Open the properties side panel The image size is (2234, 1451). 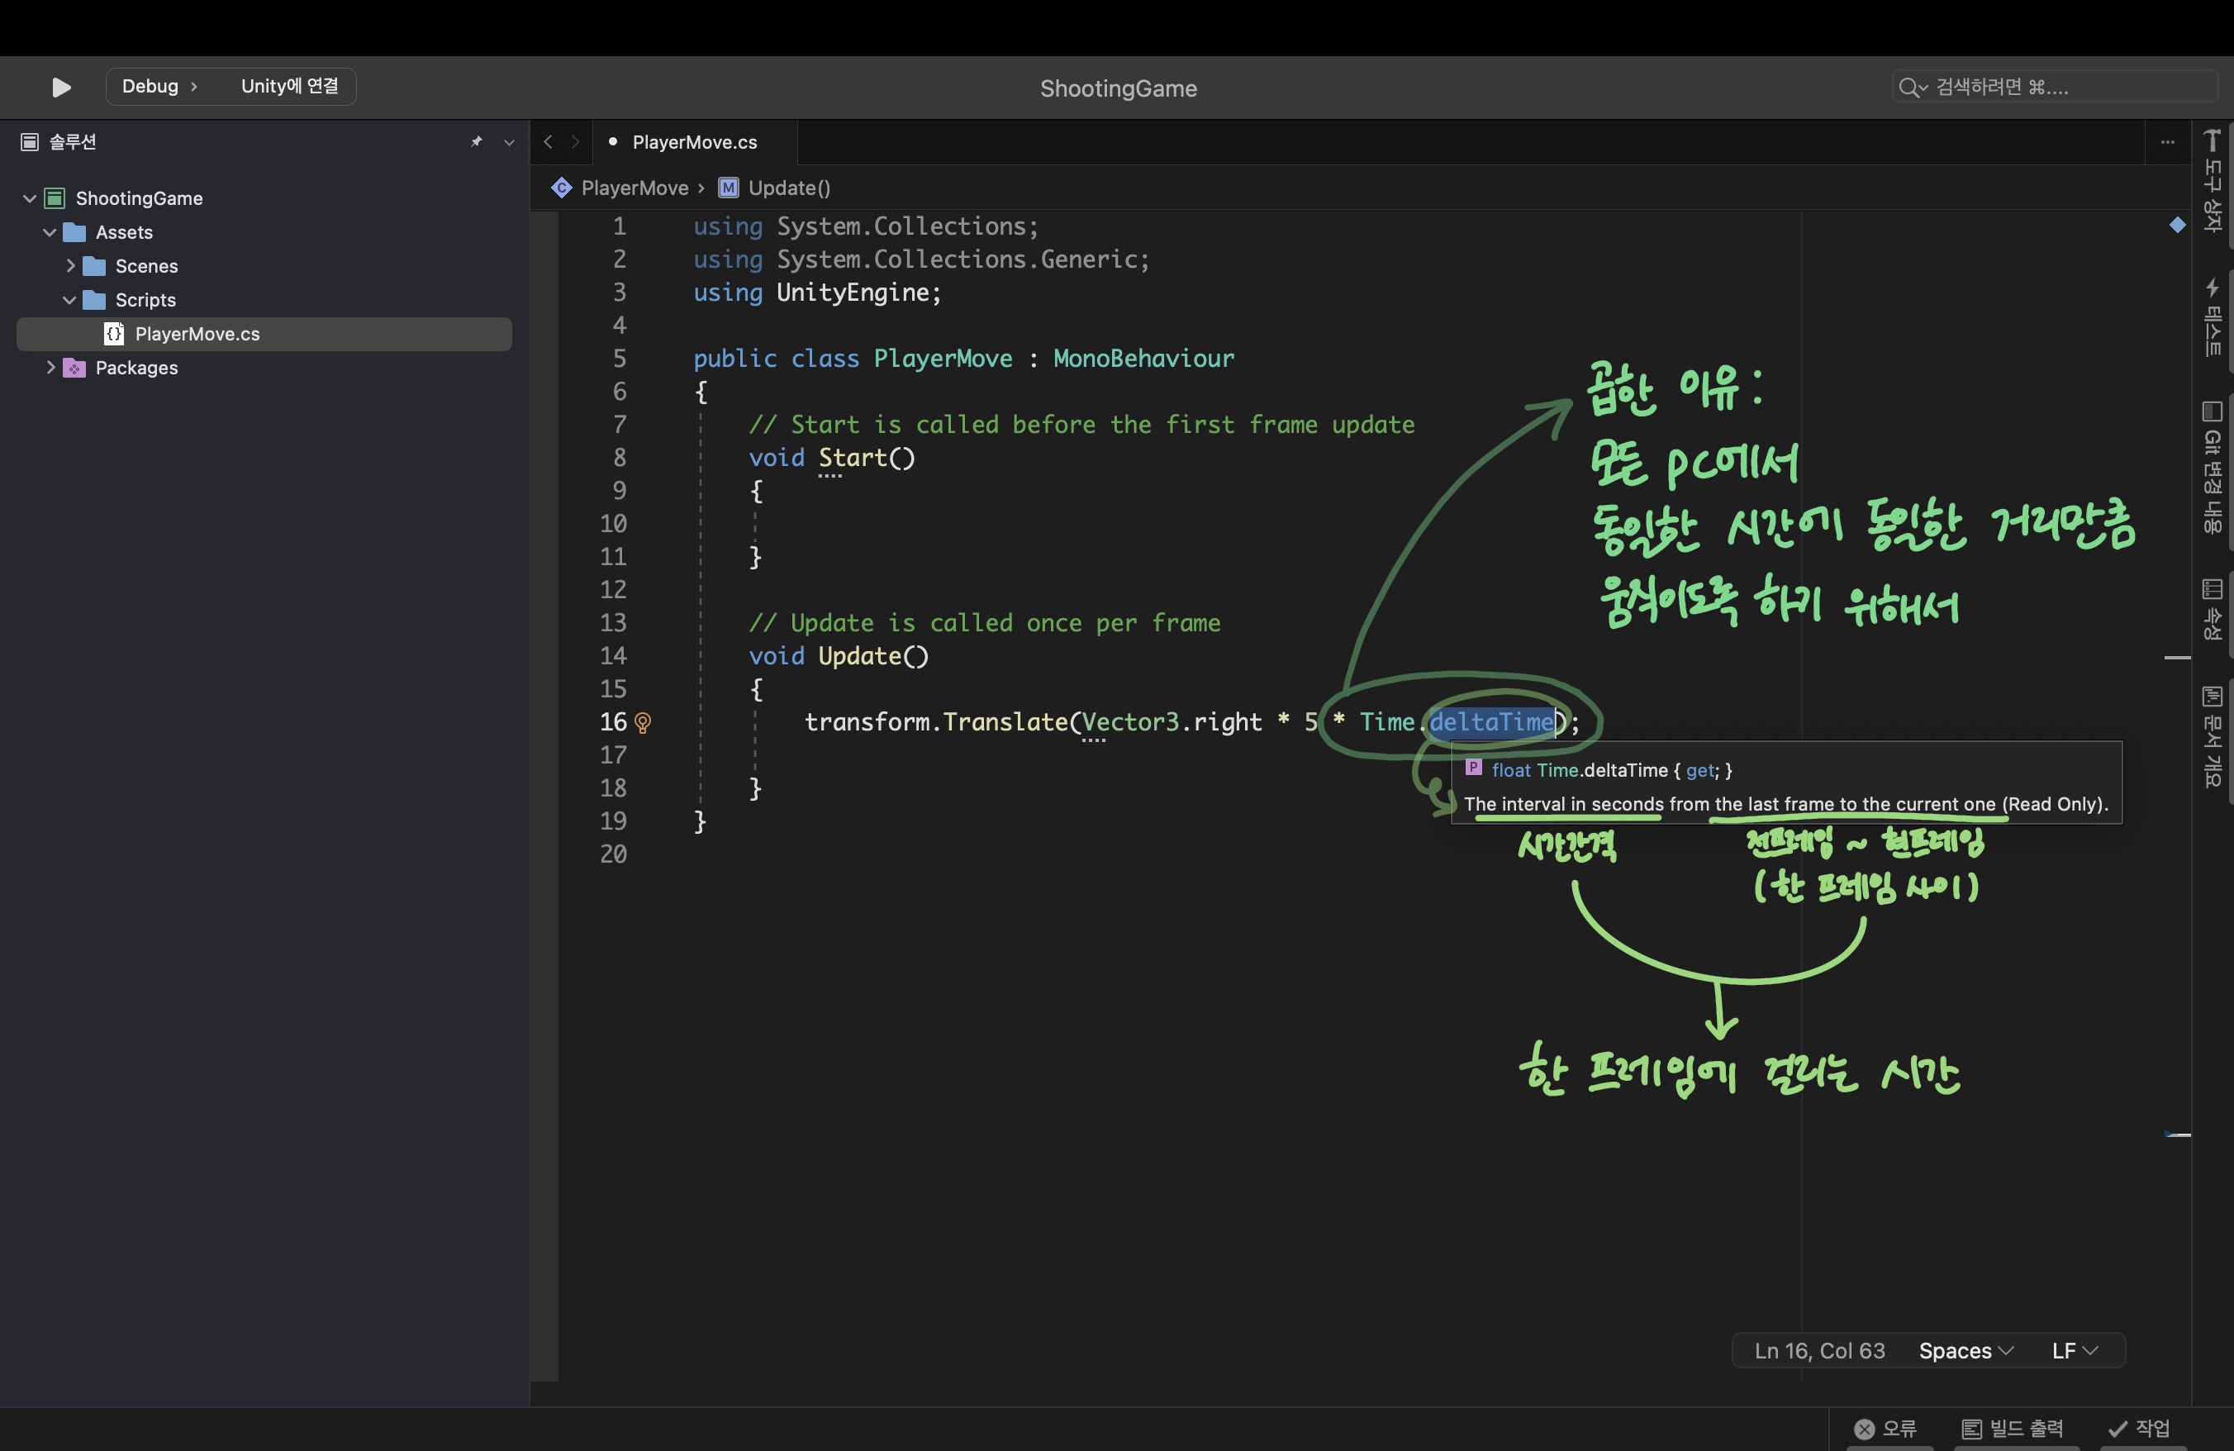click(x=2213, y=609)
